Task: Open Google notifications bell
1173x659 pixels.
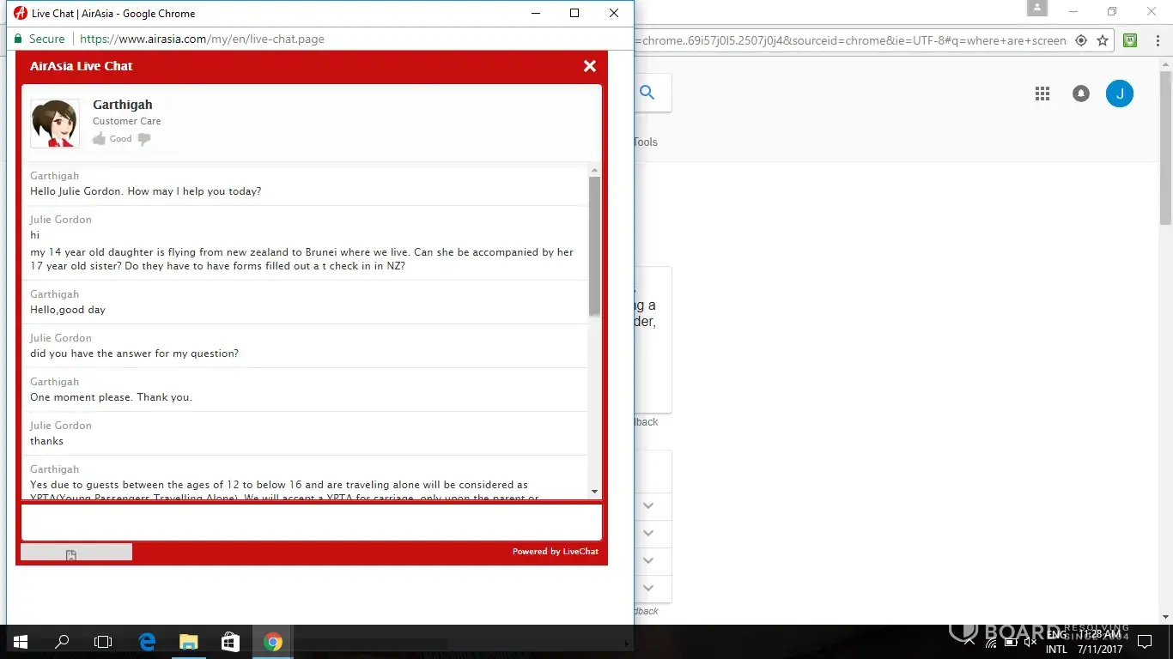Action: (1081, 94)
